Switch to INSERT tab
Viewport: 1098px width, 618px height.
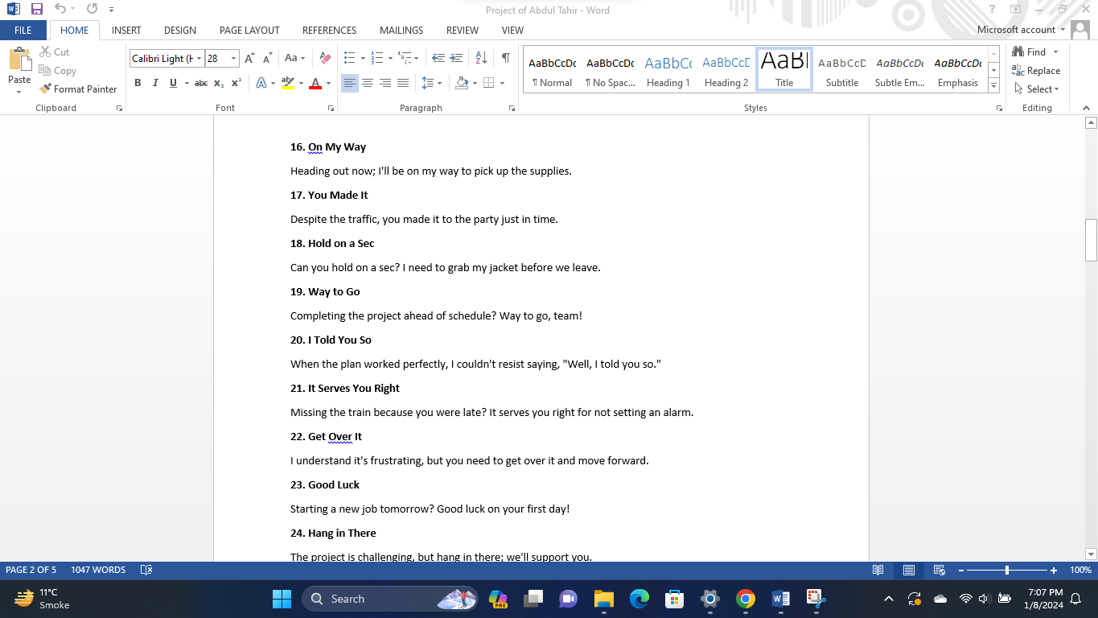tap(126, 30)
